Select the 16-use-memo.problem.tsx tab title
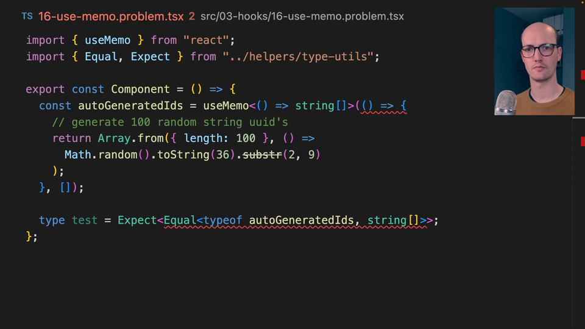 coord(111,16)
